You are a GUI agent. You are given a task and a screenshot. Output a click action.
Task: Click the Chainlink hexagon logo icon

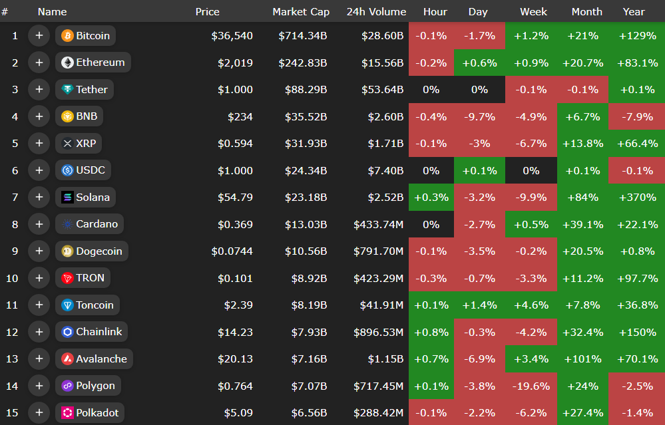[x=67, y=332]
